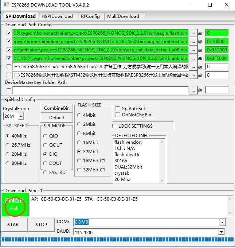Click the 0x10000 address field
This screenshot has width=235, height=248.
click(217, 42)
